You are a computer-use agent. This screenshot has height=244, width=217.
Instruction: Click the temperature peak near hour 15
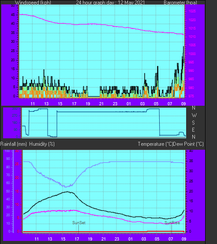click(x=67, y=192)
